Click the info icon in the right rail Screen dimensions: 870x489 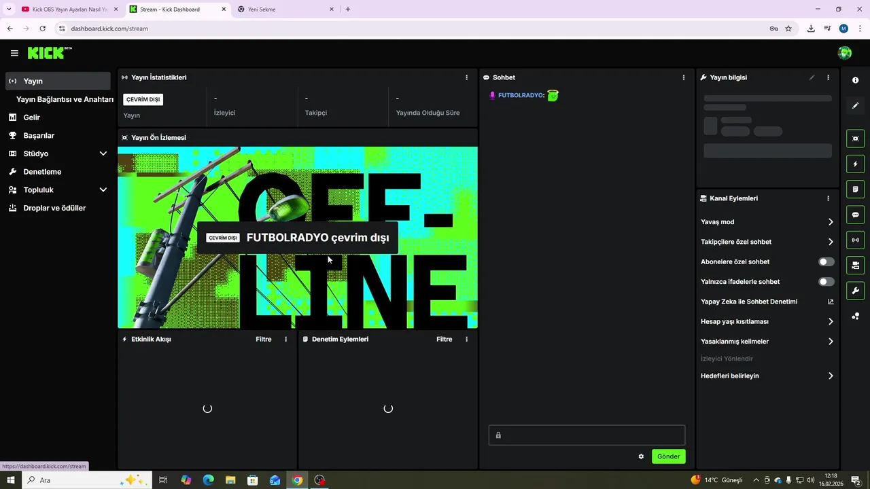coord(855,80)
